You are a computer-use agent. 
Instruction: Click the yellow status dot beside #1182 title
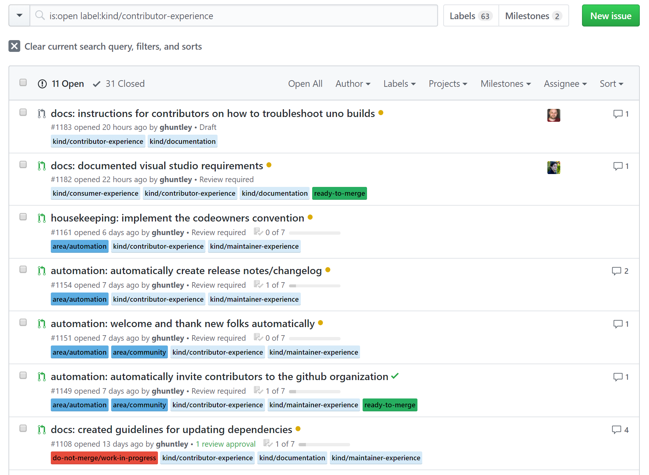click(x=269, y=165)
